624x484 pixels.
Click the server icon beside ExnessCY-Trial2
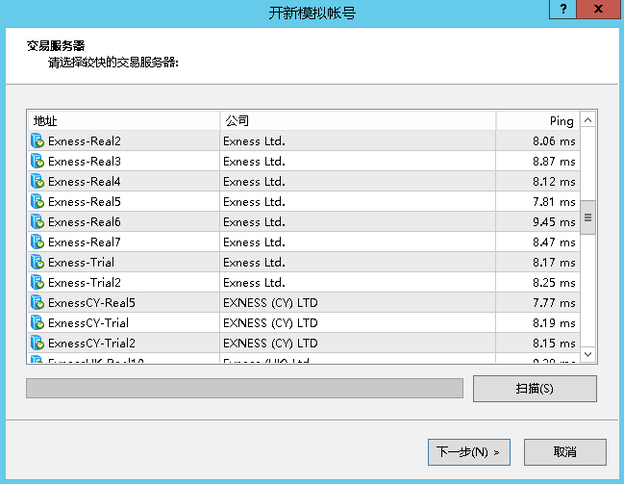pos(37,344)
